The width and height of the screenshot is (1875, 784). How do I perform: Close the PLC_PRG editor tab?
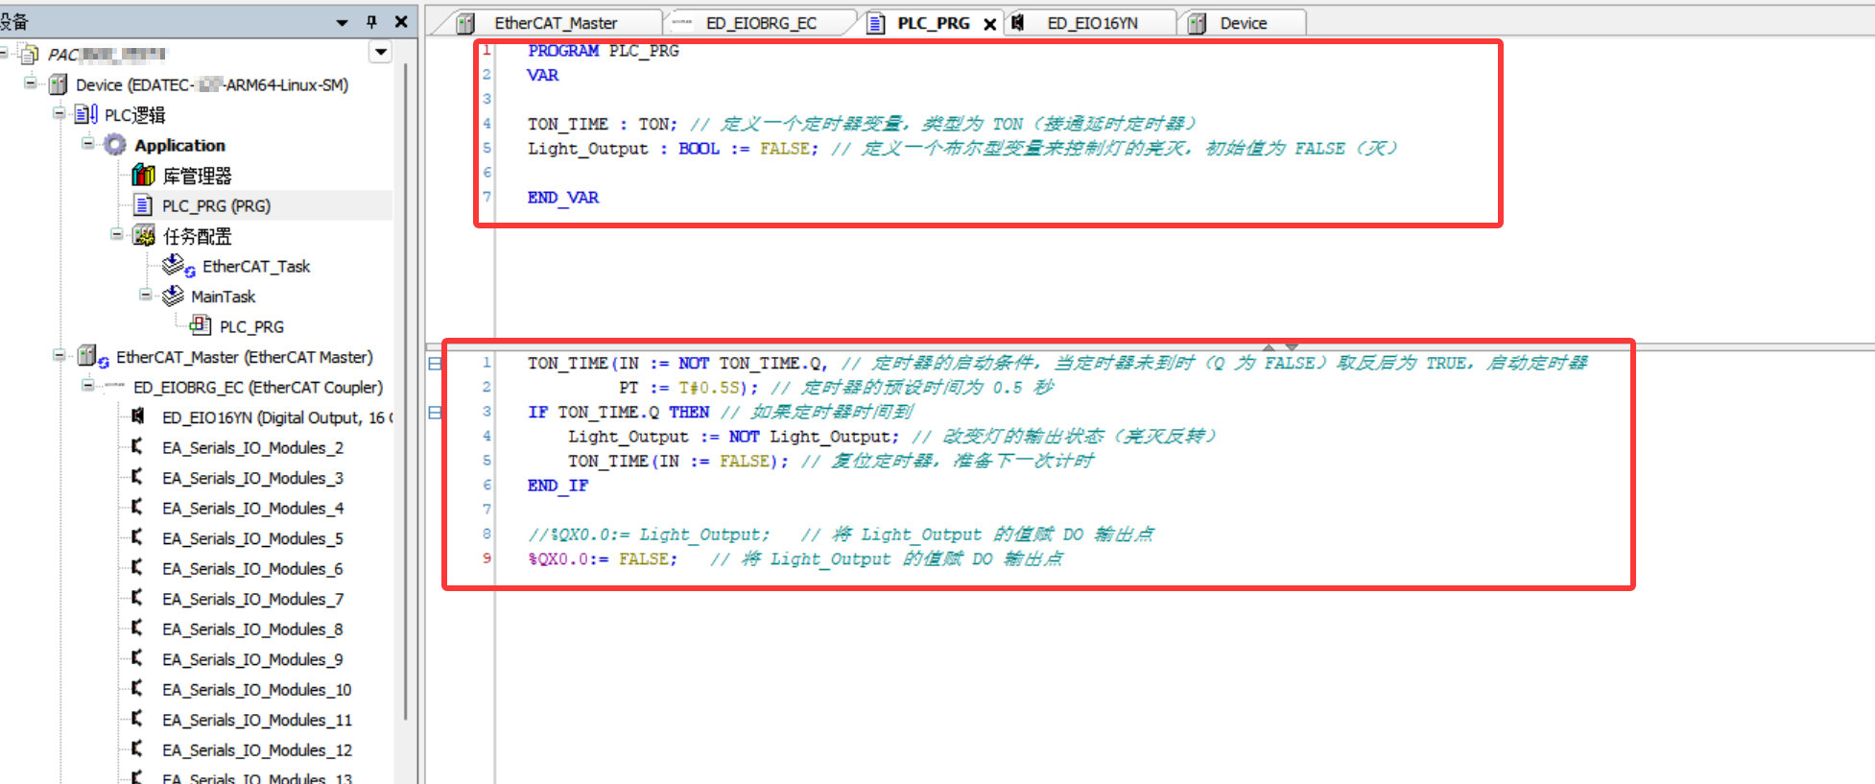coord(989,24)
